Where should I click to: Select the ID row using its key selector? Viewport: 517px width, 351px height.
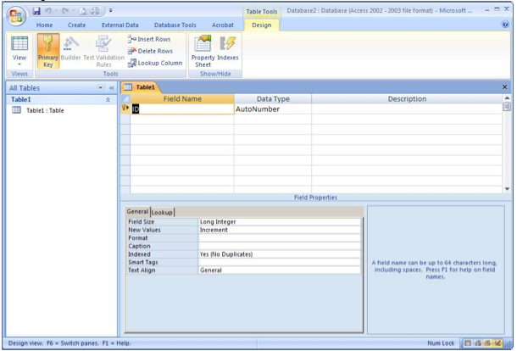pyautogui.click(x=125, y=109)
